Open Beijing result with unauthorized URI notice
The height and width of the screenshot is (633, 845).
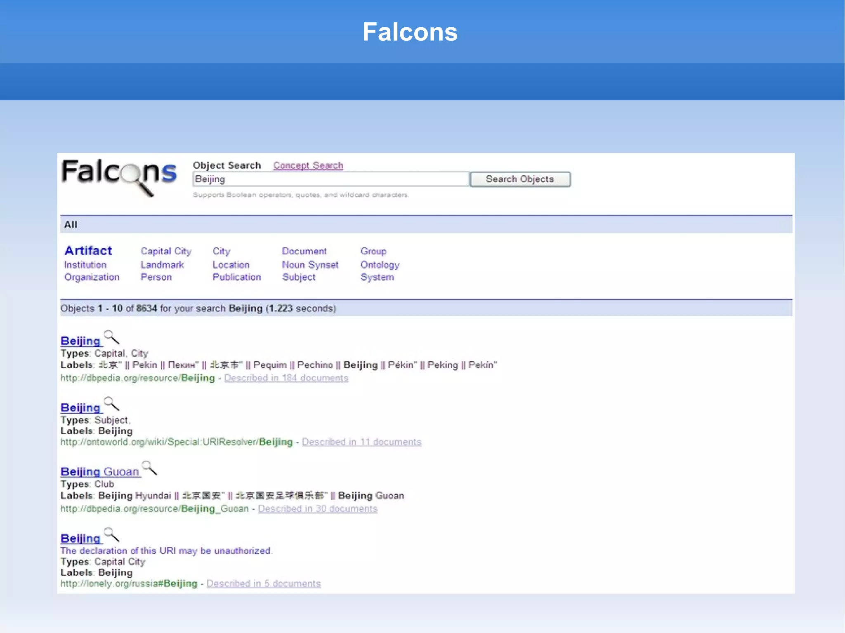80,539
